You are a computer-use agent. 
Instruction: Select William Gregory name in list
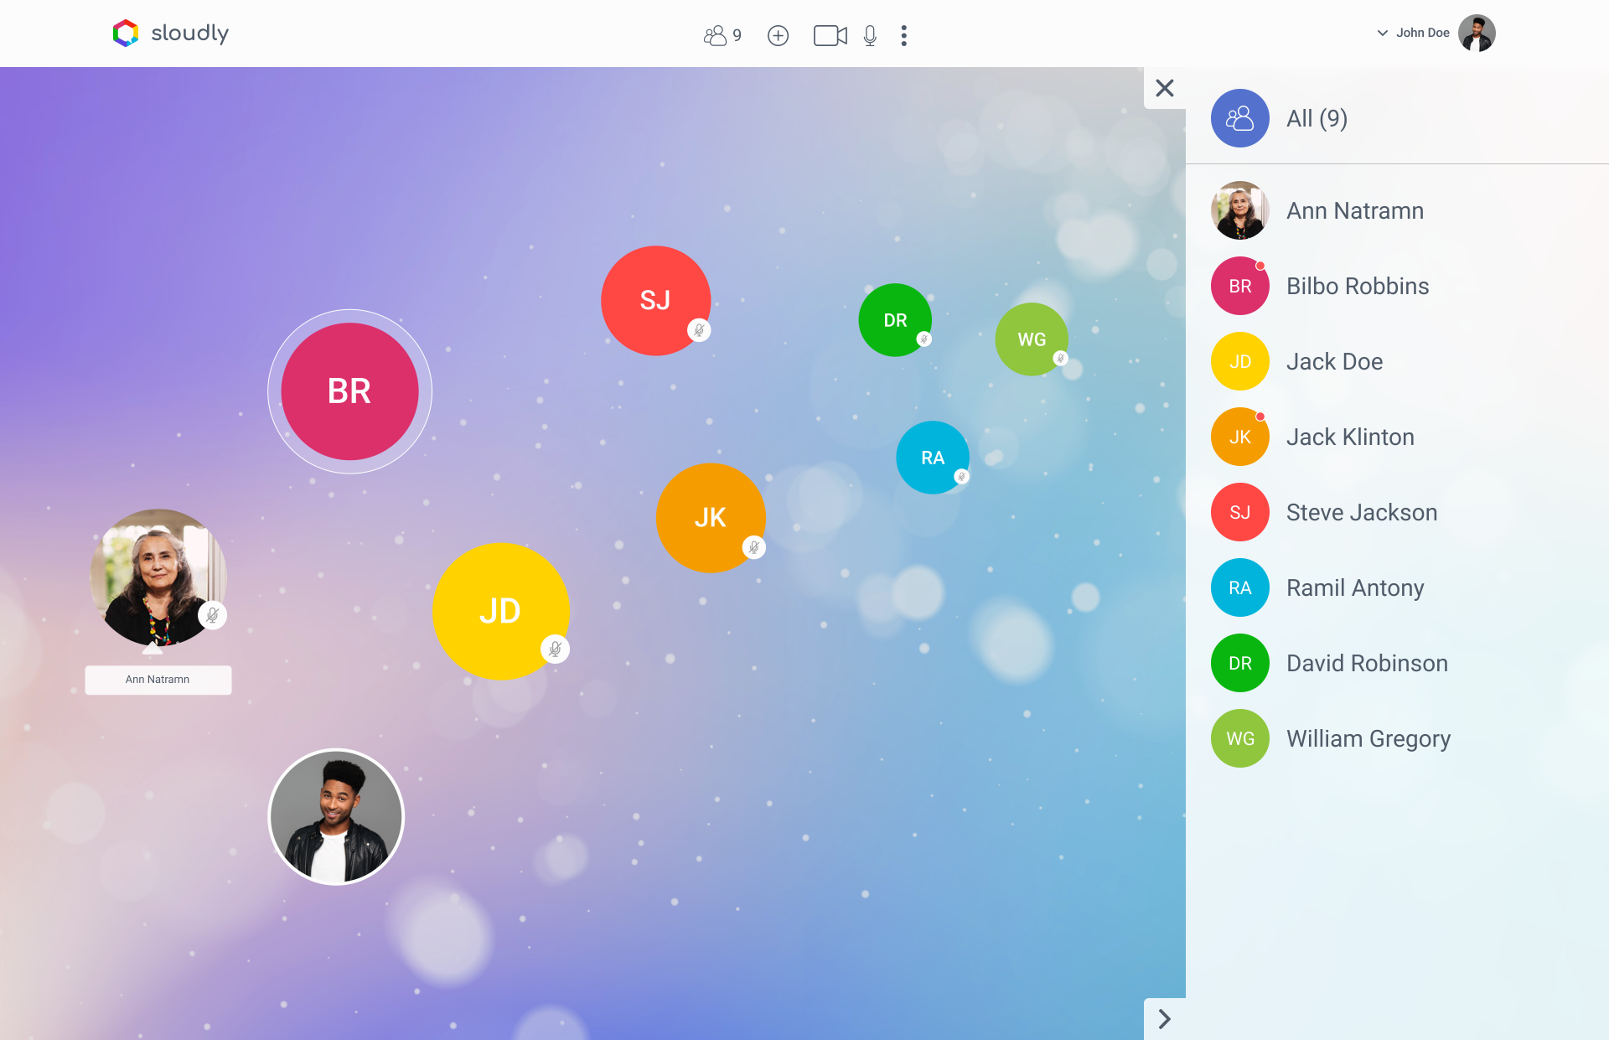click(1368, 738)
